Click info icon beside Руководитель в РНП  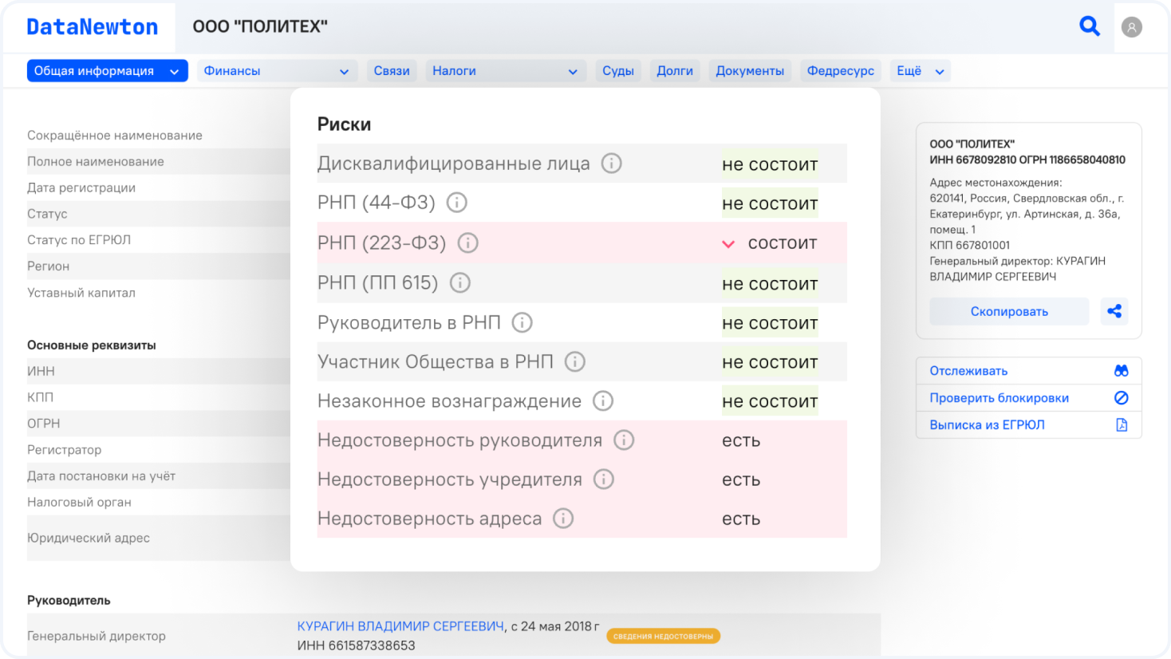click(522, 322)
